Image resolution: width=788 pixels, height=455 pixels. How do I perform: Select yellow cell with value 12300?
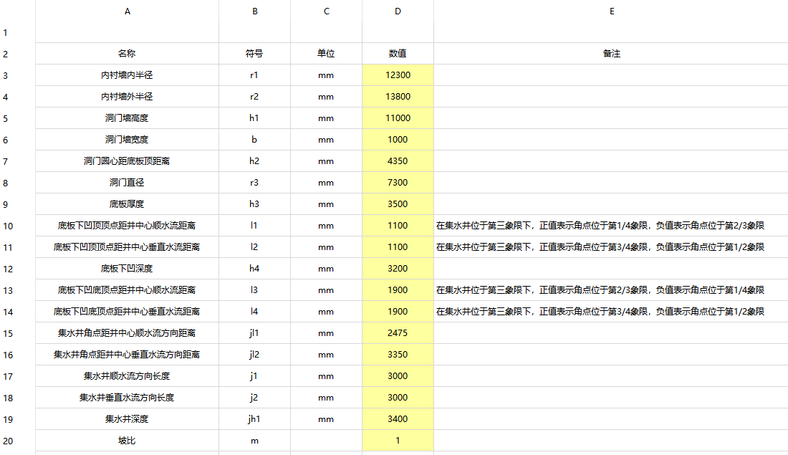(398, 75)
